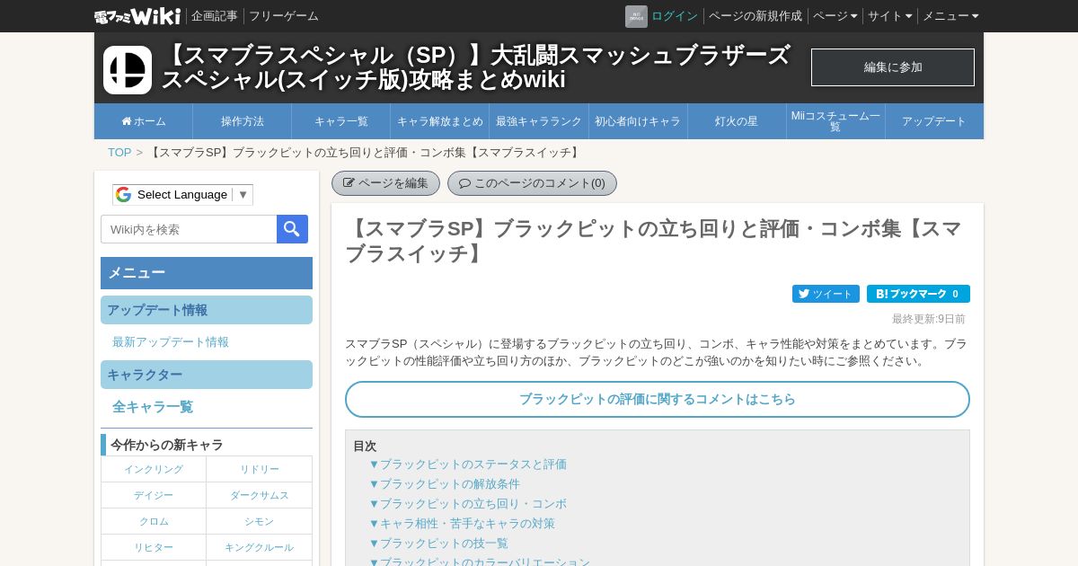Open the 操作方法 navigation tab

243,121
